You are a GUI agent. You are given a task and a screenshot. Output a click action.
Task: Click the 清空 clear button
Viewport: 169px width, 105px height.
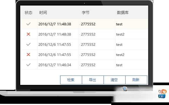pos(114,80)
